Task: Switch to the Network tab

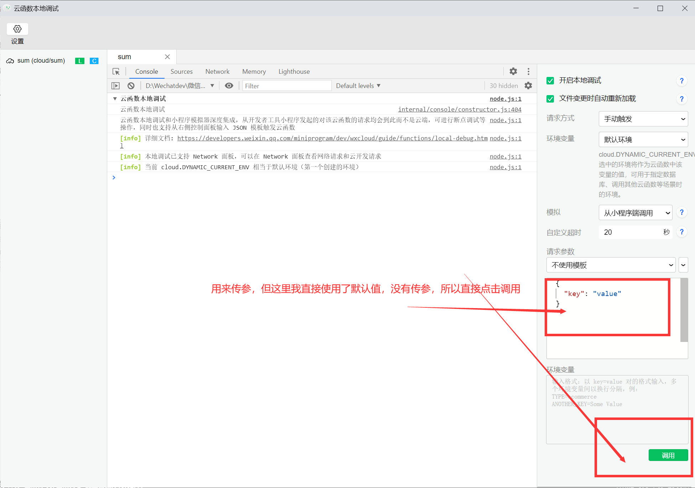Action: click(x=218, y=72)
